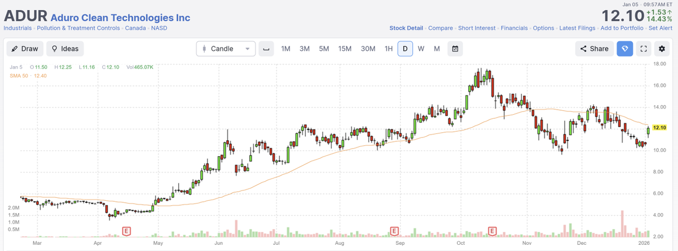Open the Canada country link
Viewport: 678px width, 251px height.
[x=135, y=28]
